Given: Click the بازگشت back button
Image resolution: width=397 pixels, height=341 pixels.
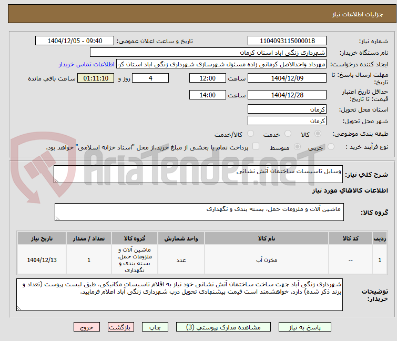Looking at the screenshot, I should point(120,327).
